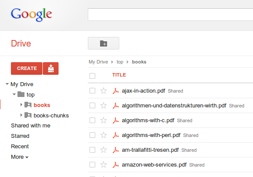This screenshot has height=177, width=253.
Task: Check the box for ajax-in-action.pdf
Action: 93,91
